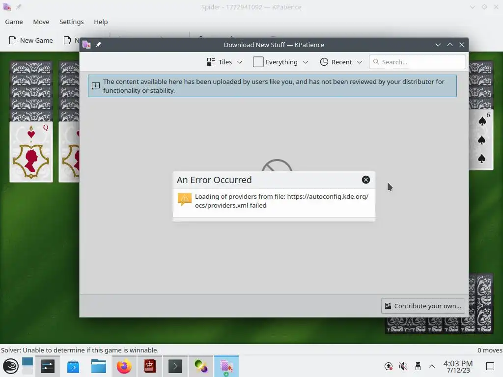Focus the Search field
The image size is (503, 377).
tap(418, 62)
